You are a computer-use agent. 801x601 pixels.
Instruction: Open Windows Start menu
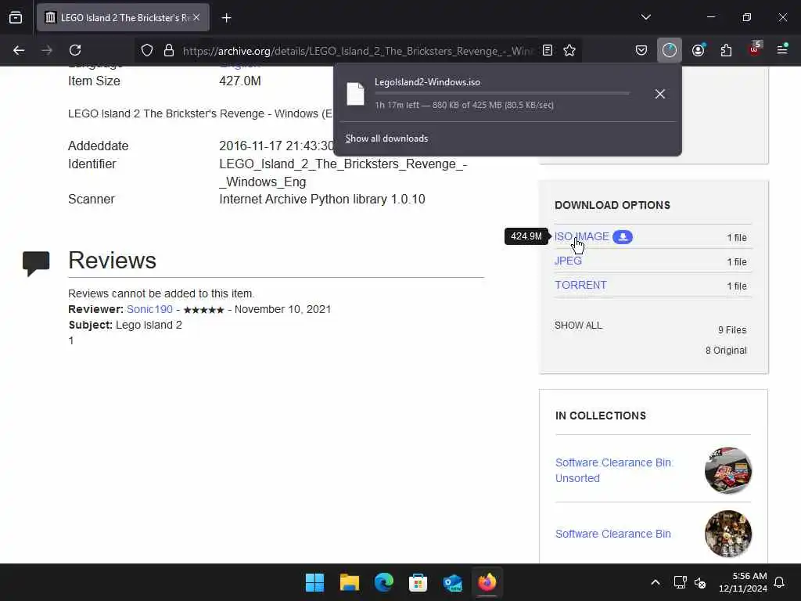314,582
